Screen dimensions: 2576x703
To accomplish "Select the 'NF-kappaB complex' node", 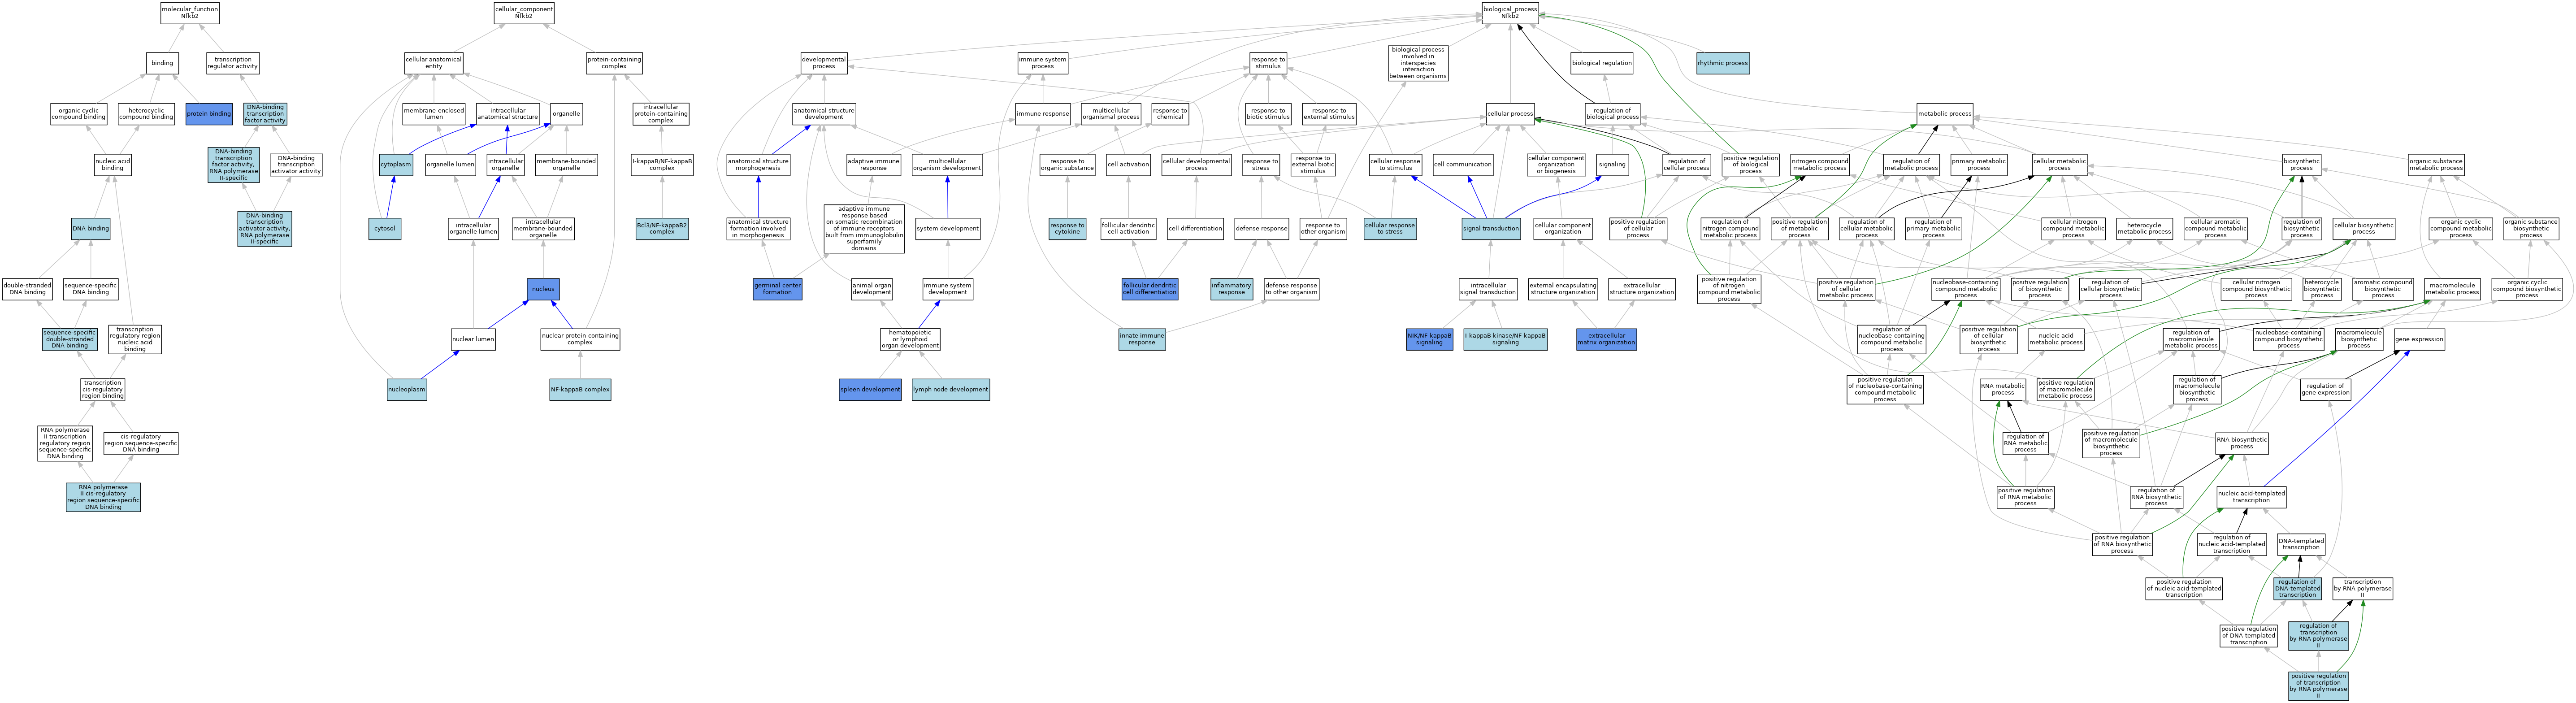I will click(580, 389).
